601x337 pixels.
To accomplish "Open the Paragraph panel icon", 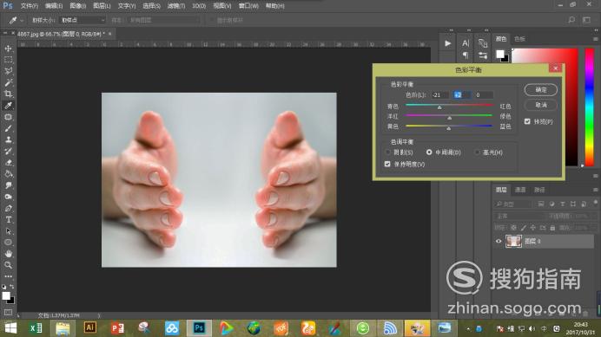I will 466,55.
